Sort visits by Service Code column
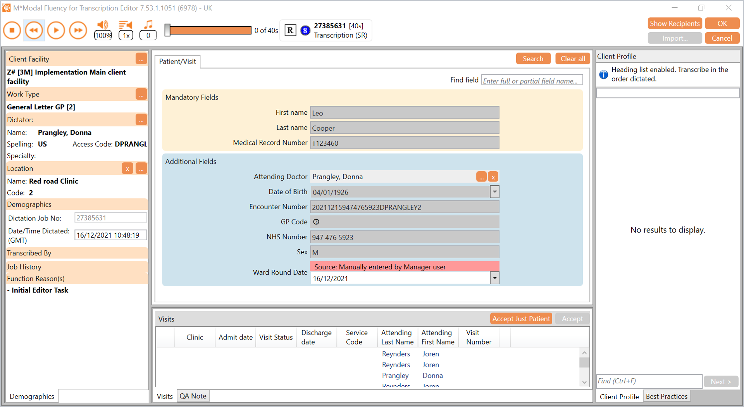The width and height of the screenshot is (744, 407). (356, 337)
